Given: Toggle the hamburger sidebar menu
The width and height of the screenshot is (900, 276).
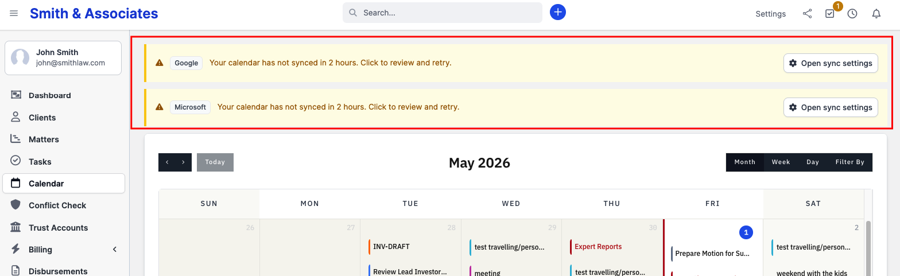Looking at the screenshot, I should [14, 13].
